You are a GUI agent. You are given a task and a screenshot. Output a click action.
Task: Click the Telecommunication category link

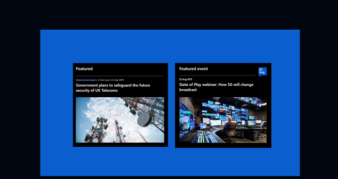86,80
